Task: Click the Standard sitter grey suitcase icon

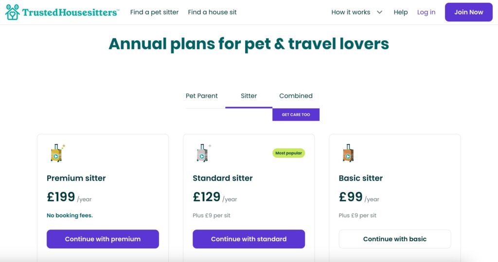Action: coord(202,153)
